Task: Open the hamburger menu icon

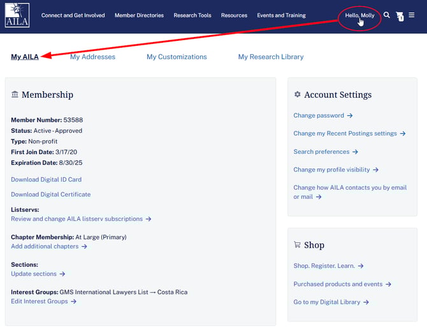Action: (x=412, y=15)
